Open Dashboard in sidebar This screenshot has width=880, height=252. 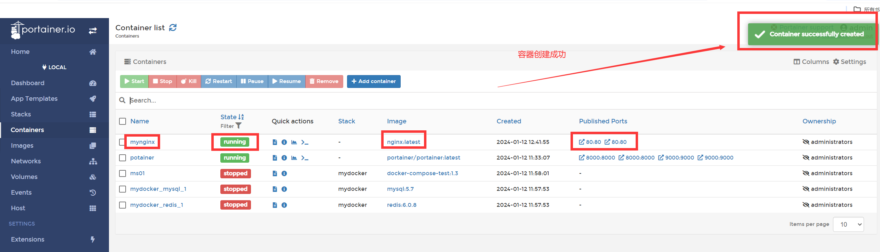[x=54, y=83]
